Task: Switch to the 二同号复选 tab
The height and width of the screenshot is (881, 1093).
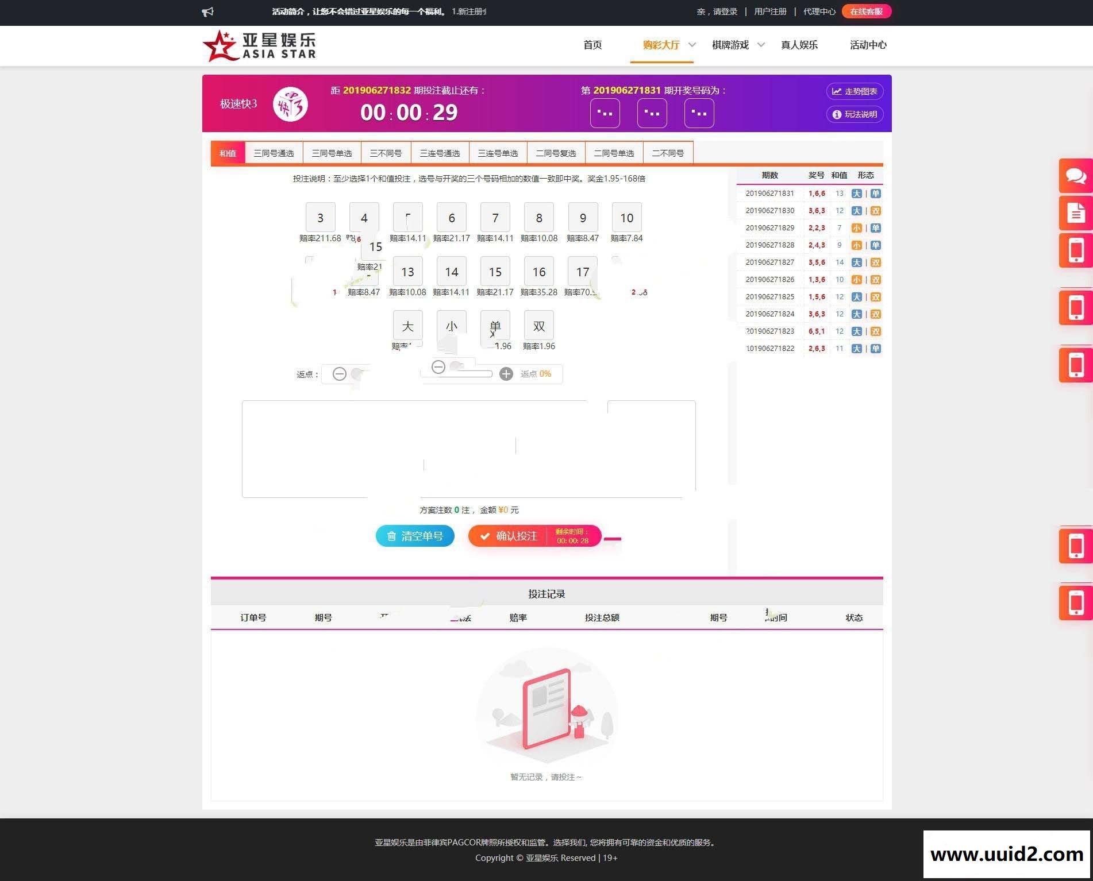Action: coord(557,153)
